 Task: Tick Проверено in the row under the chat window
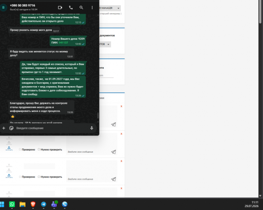pyautogui.click(x=20, y=149)
